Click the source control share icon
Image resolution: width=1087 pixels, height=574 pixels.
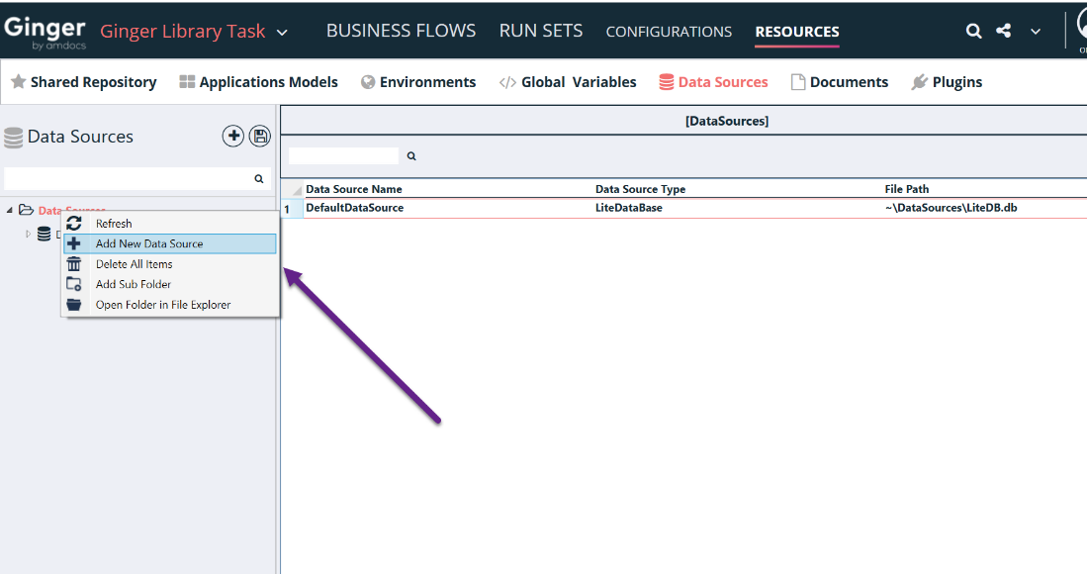[x=1003, y=31]
